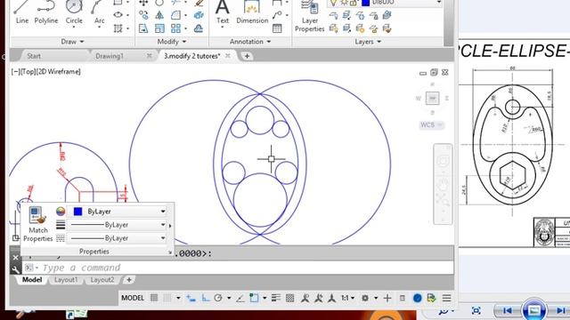The image size is (570, 320).
Task: Click the Copy tool in Modify panel
Action: 143,15
